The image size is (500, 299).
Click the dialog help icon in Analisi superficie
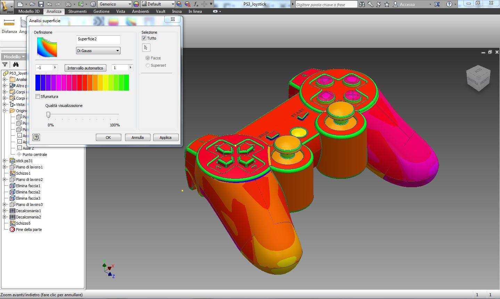36,137
